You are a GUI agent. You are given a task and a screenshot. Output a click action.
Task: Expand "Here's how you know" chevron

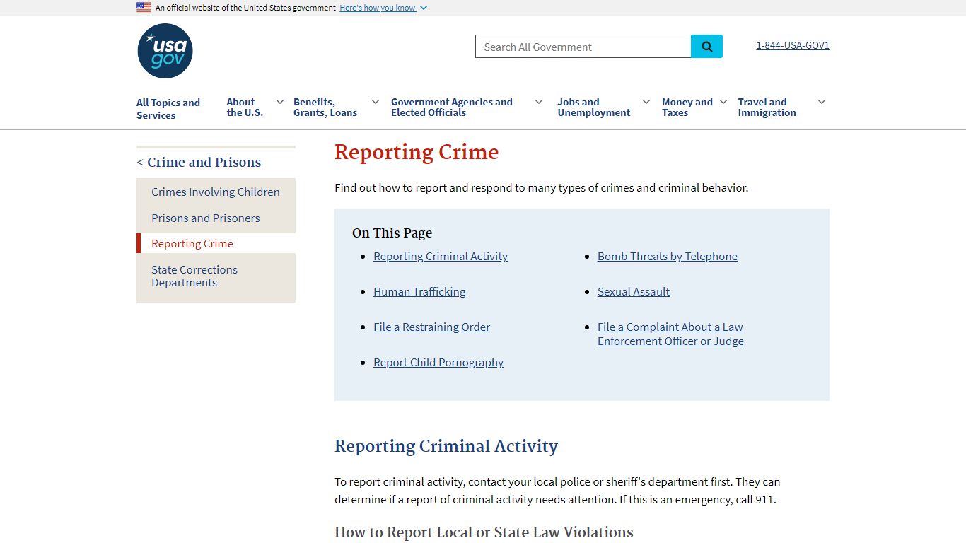click(424, 8)
